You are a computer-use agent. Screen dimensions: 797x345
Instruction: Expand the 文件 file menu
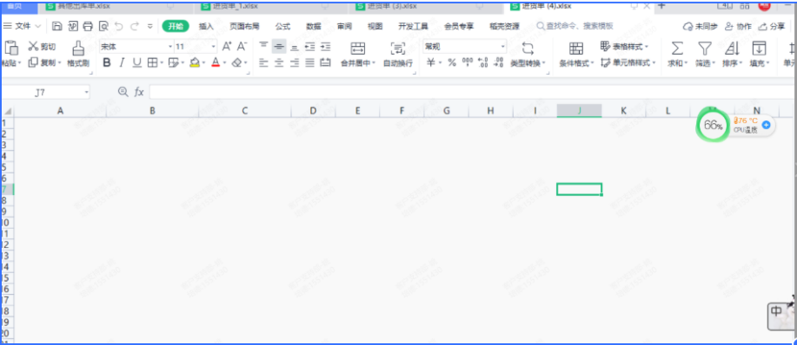(x=23, y=26)
